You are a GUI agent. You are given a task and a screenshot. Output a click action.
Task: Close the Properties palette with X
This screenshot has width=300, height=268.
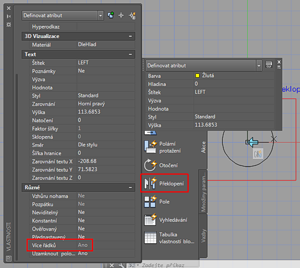pos(9,8)
